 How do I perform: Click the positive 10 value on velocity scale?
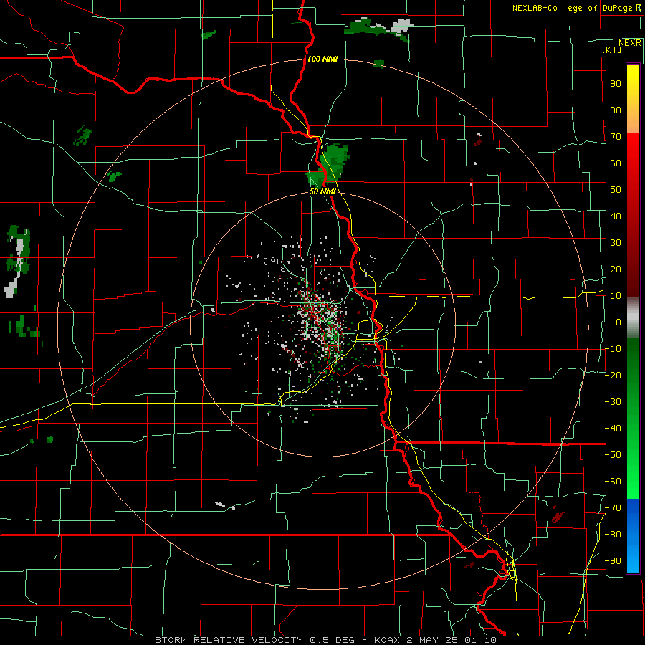(616, 296)
